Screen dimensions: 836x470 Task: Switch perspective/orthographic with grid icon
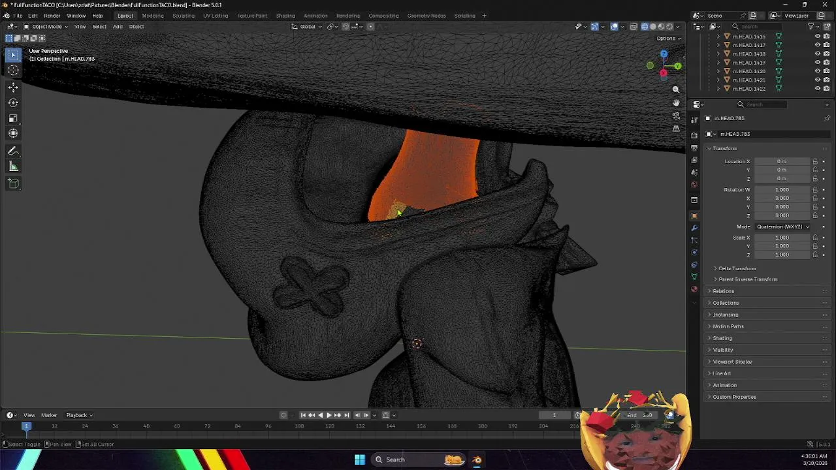[676, 129]
